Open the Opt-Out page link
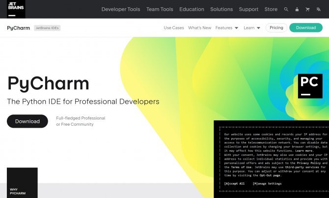The image size is (329, 198). pos(270,175)
